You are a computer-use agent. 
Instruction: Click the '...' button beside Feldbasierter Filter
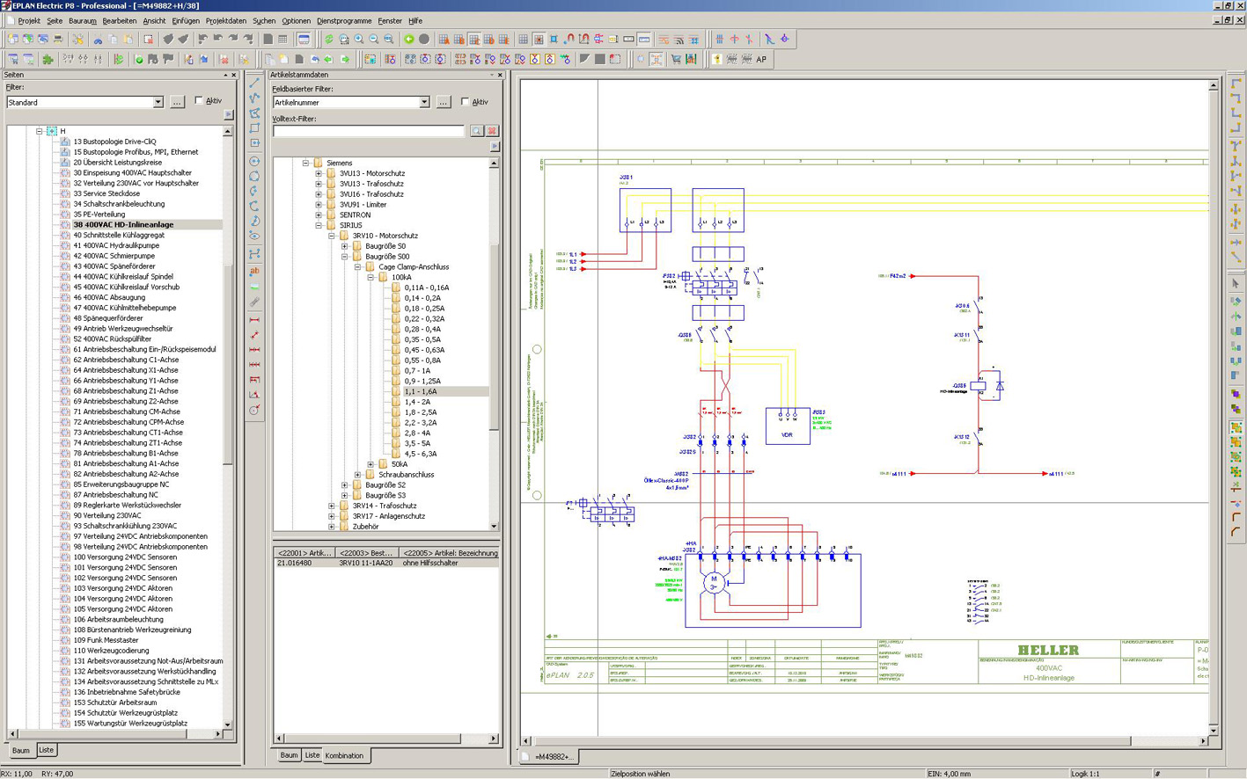coord(443,102)
